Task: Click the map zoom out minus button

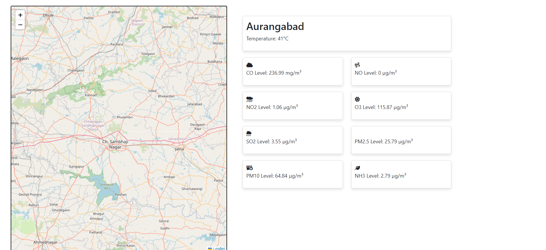Action: tap(20, 25)
